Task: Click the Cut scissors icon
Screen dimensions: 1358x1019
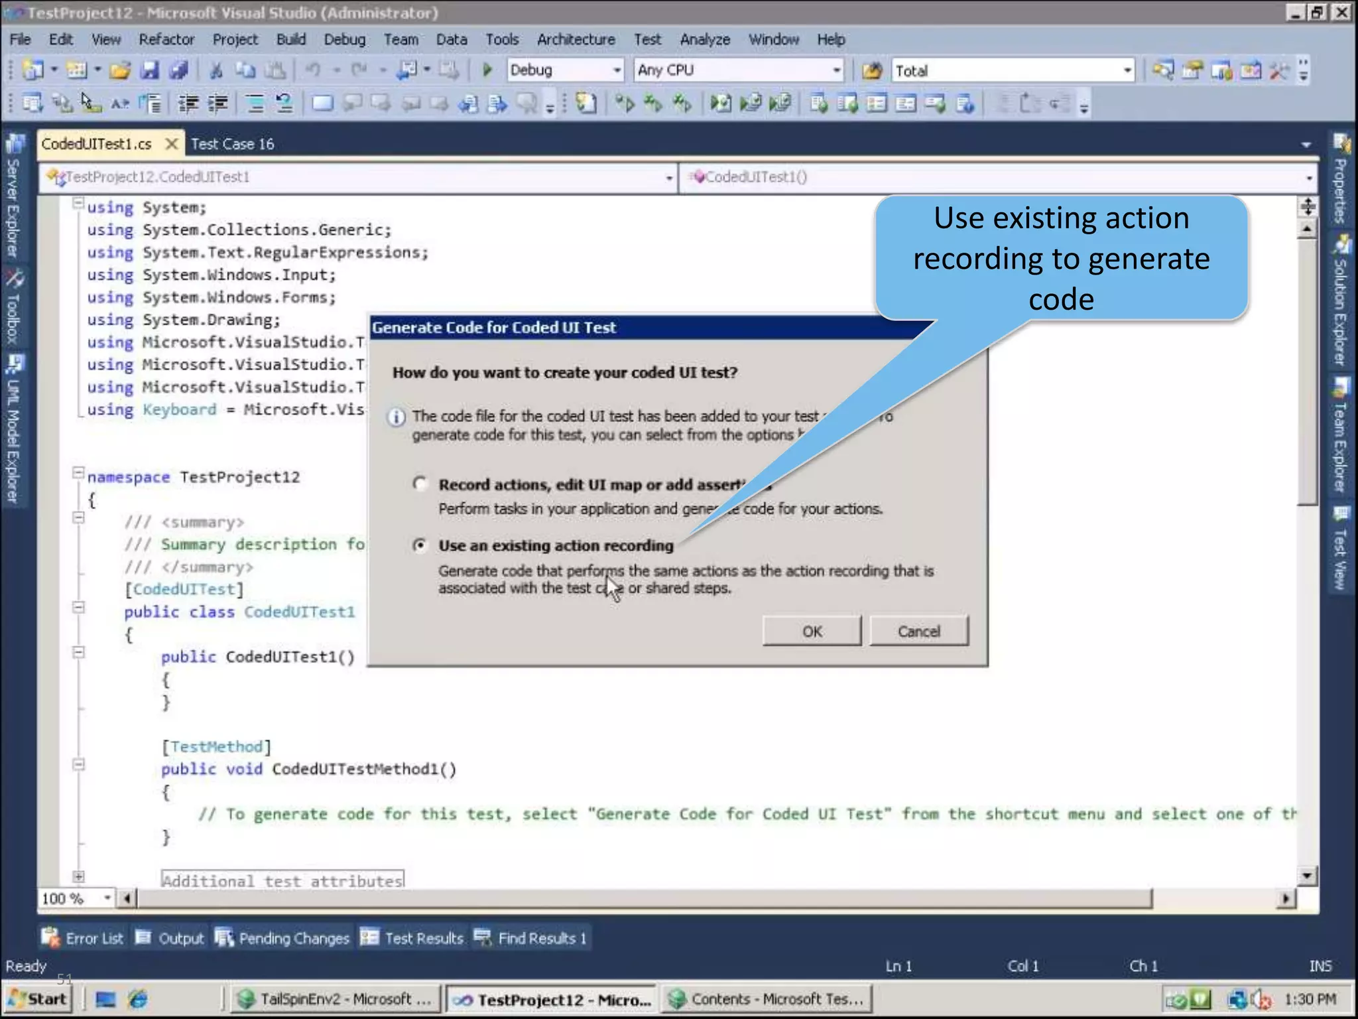Action: 216,70
